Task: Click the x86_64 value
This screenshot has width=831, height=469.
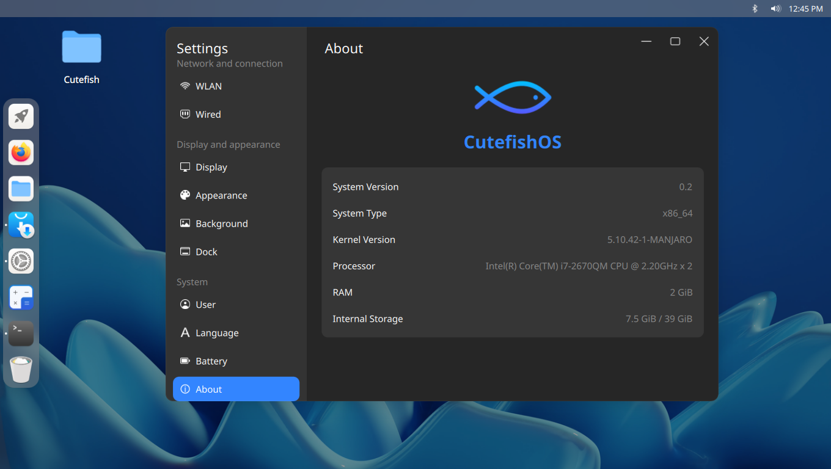Action: (x=678, y=213)
